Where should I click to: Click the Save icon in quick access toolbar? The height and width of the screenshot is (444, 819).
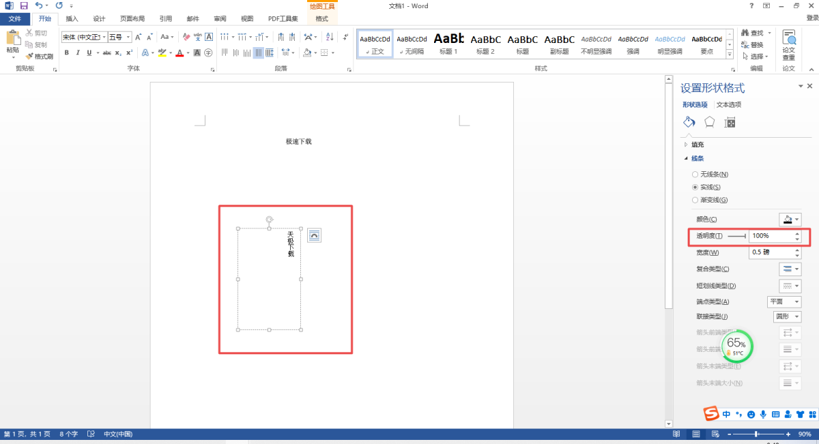(23, 5)
